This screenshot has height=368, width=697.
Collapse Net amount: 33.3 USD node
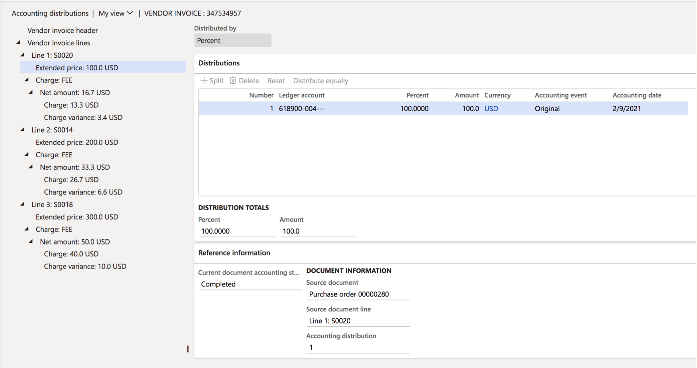(31, 167)
